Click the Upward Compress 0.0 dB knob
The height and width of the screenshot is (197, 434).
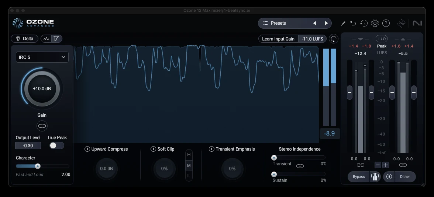[x=107, y=169]
